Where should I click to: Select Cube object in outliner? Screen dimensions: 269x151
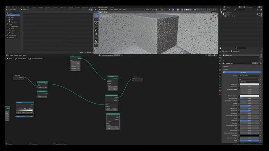coord(228,16)
